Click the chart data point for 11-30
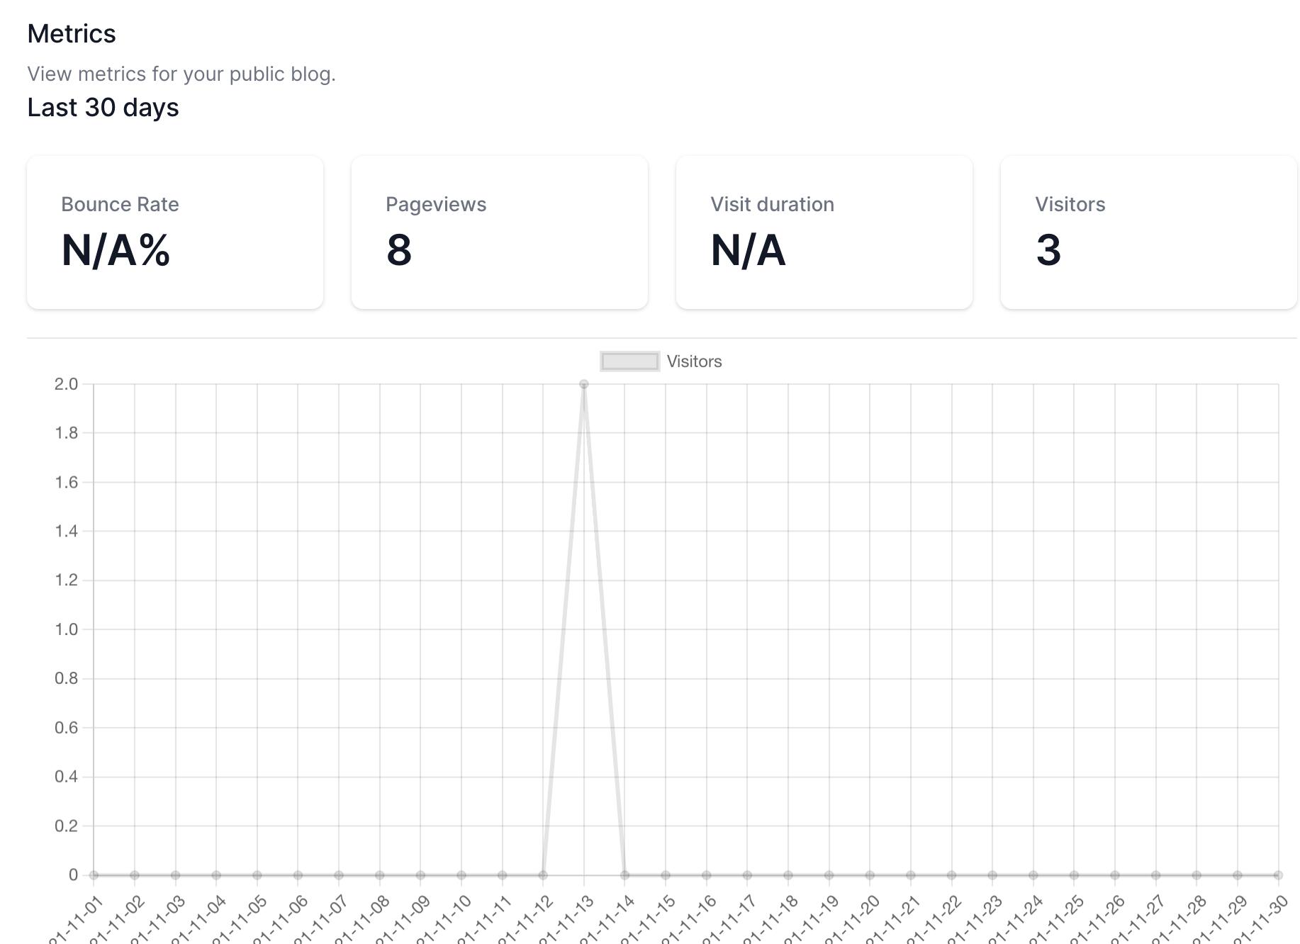This screenshot has width=1300, height=944. coord(1278,875)
